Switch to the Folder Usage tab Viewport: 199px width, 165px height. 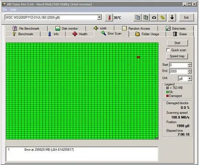coord(147,34)
